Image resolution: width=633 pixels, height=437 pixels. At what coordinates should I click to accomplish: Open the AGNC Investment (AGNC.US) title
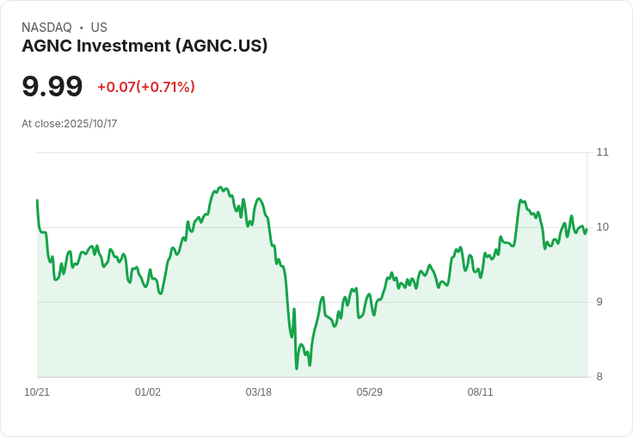(x=144, y=46)
